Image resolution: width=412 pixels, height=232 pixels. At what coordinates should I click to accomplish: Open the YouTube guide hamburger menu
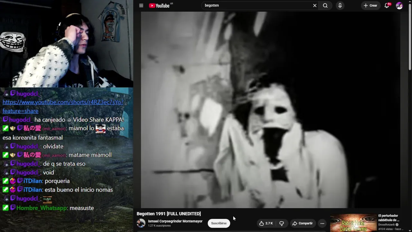pyautogui.click(x=141, y=5)
